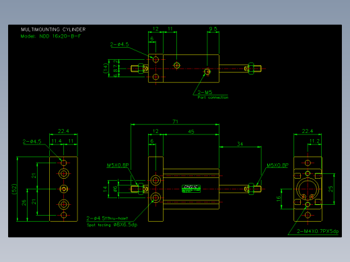The image size is (350, 262).
Task: Select the 9.5 dimension in top view
Action: click(213, 29)
